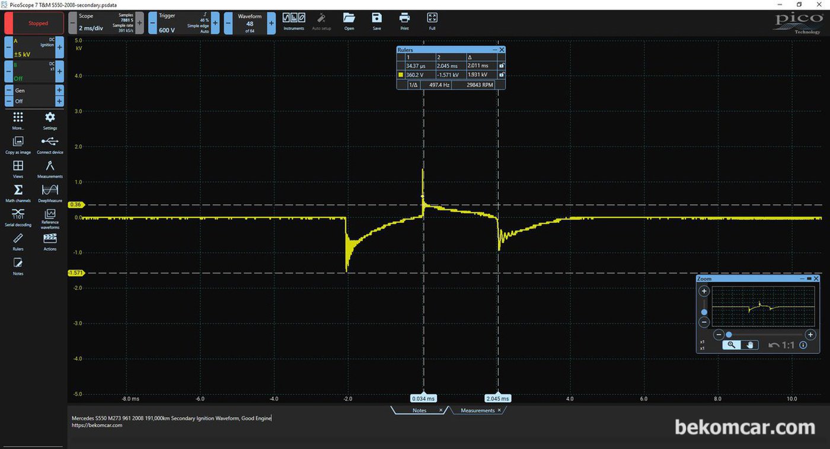Screen dimensions: 830x449
Task: Minimize the Rulers panel
Action: [x=495, y=50]
